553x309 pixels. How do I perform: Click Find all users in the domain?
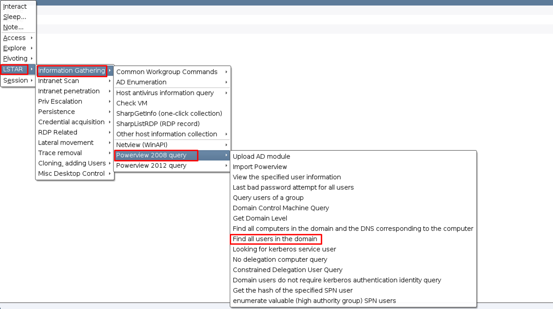tap(275, 239)
